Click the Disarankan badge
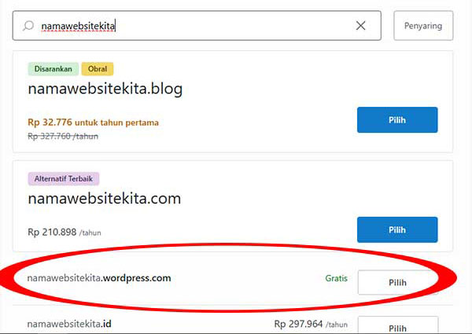 (53, 69)
